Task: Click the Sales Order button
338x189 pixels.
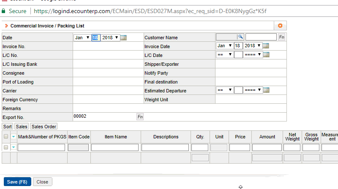Action: [x=44, y=127]
